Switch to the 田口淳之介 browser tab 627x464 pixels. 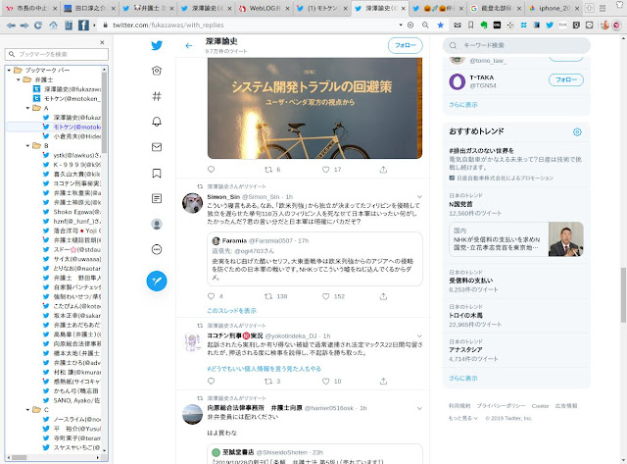pyautogui.click(x=90, y=8)
